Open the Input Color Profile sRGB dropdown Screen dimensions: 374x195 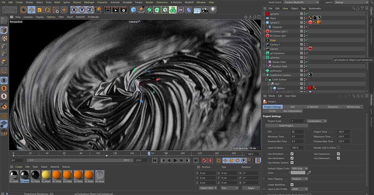(x=300, y=189)
